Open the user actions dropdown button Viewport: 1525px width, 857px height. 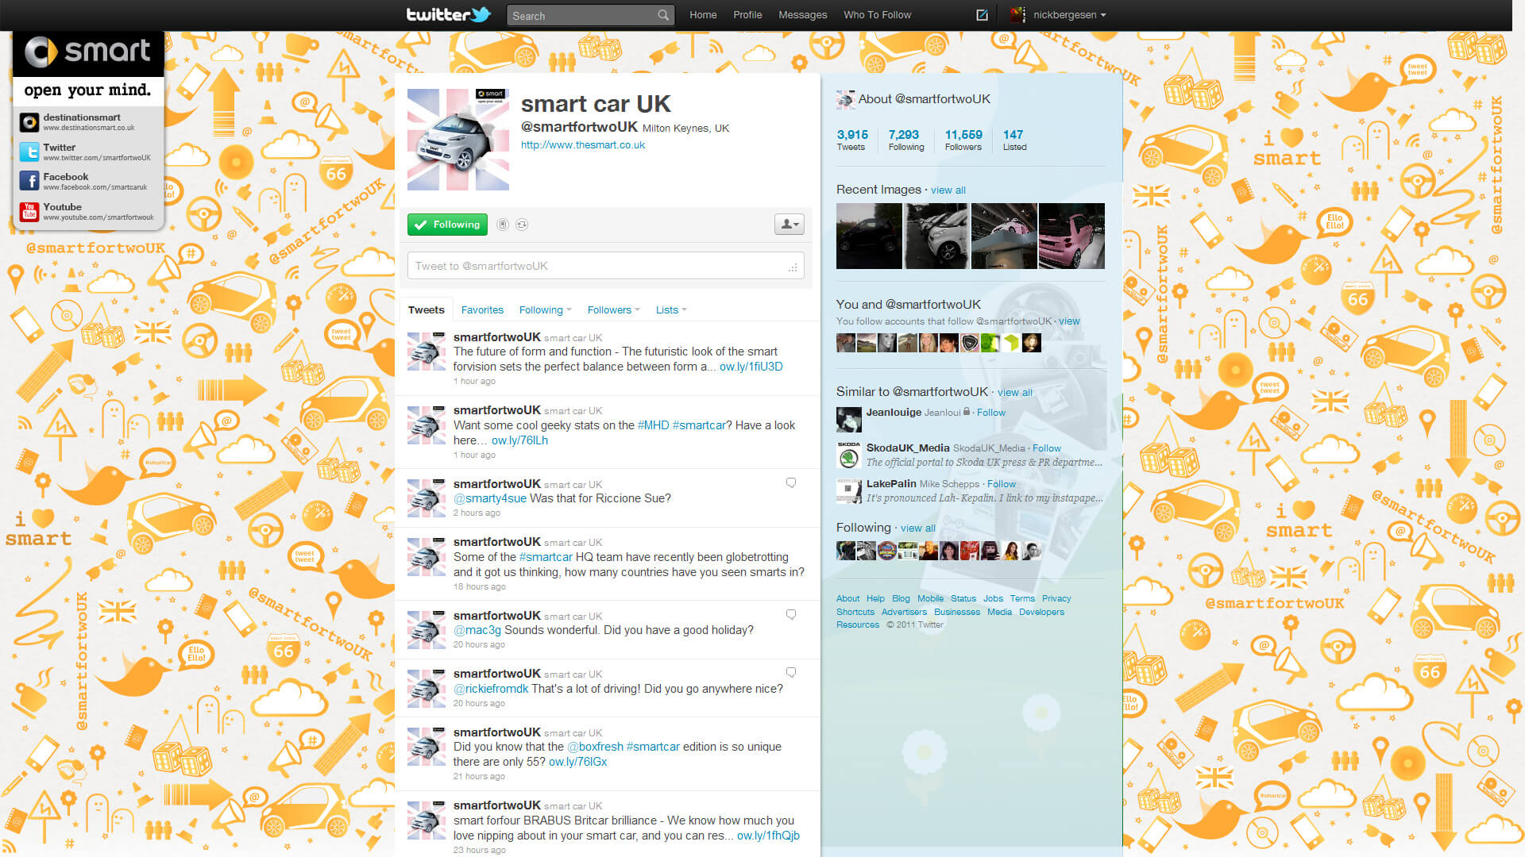click(x=789, y=225)
